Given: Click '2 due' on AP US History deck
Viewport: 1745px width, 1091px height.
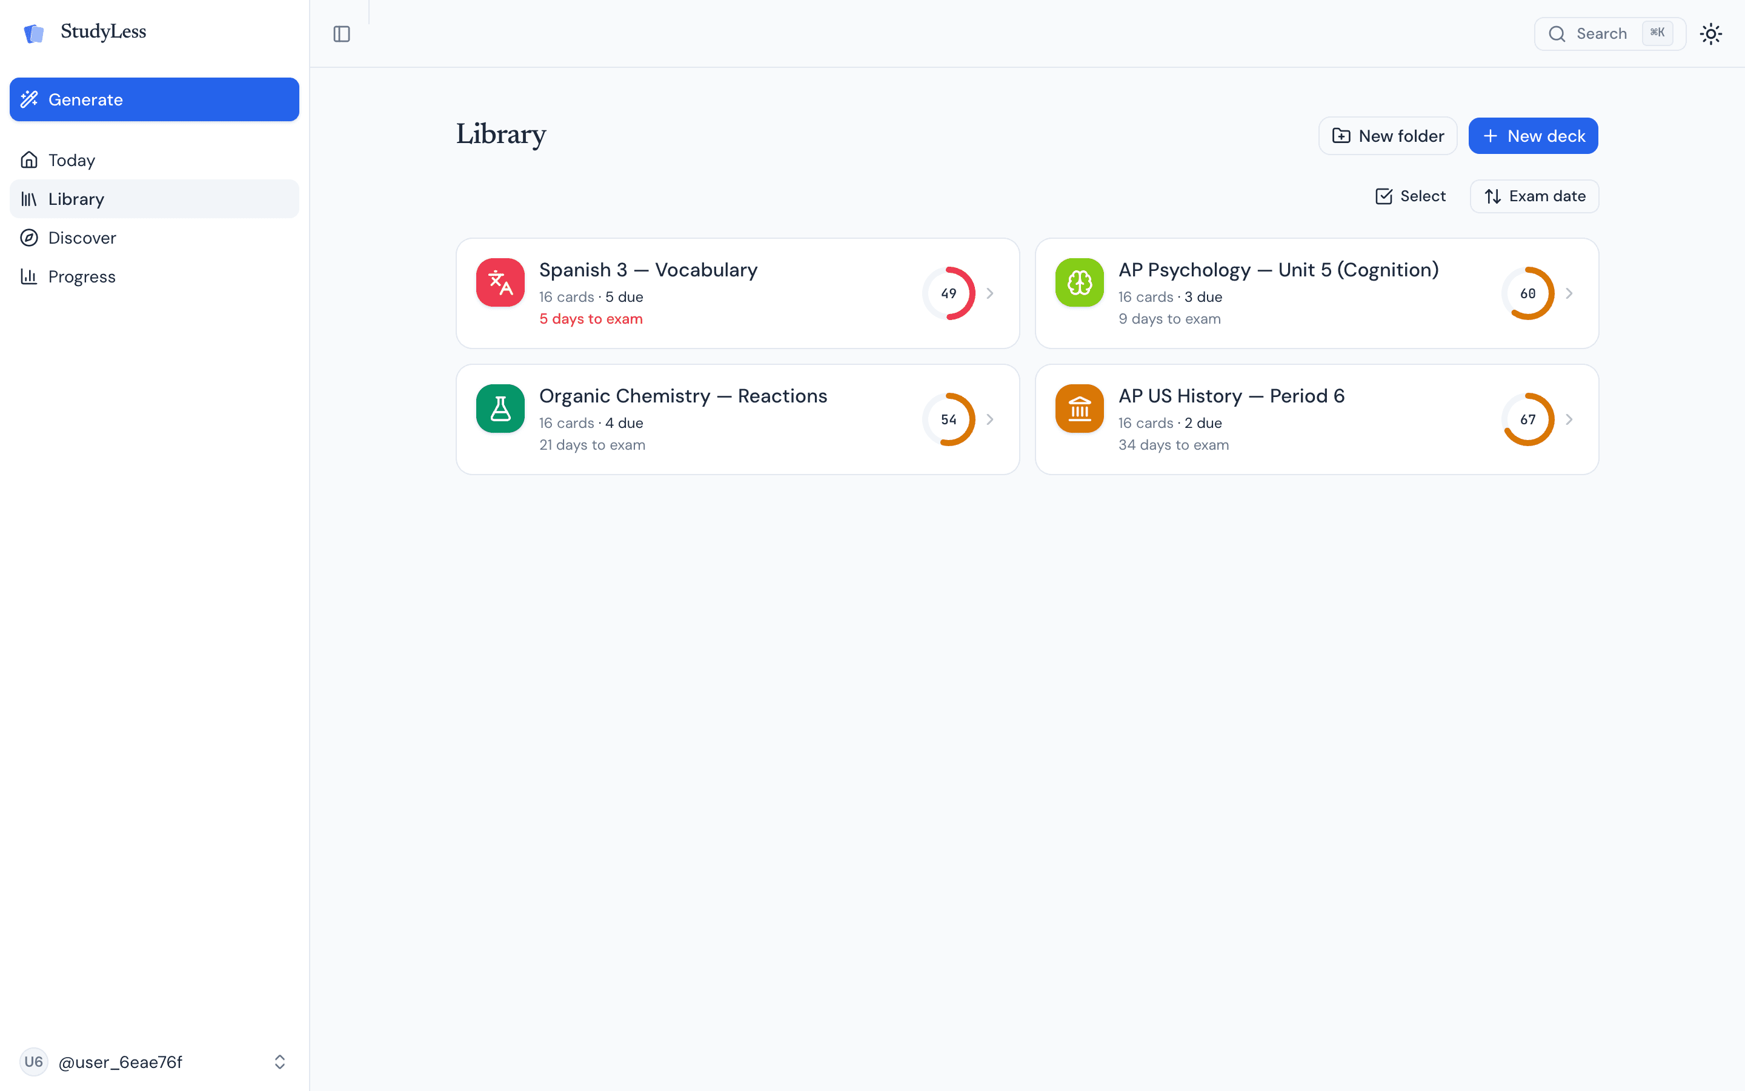Looking at the screenshot, I should 1203,424.
